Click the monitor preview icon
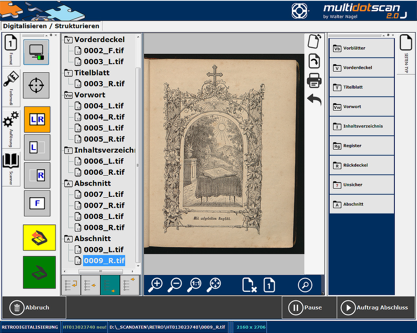Image resolution: width=417 pixels, height=333 pixels. [x=36, y=52]
